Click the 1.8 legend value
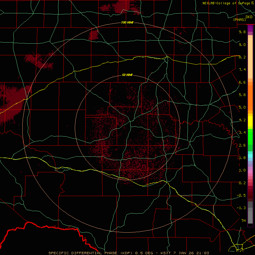 coord(242,158)
